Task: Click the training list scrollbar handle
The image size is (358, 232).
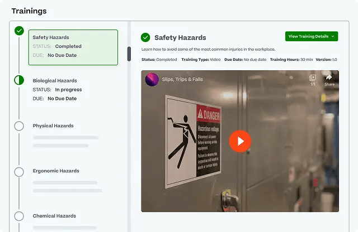Action: (129, 54)
